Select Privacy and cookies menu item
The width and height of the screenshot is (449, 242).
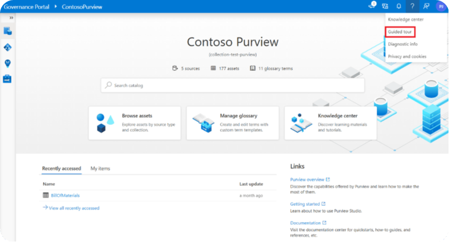coord(407,57)
